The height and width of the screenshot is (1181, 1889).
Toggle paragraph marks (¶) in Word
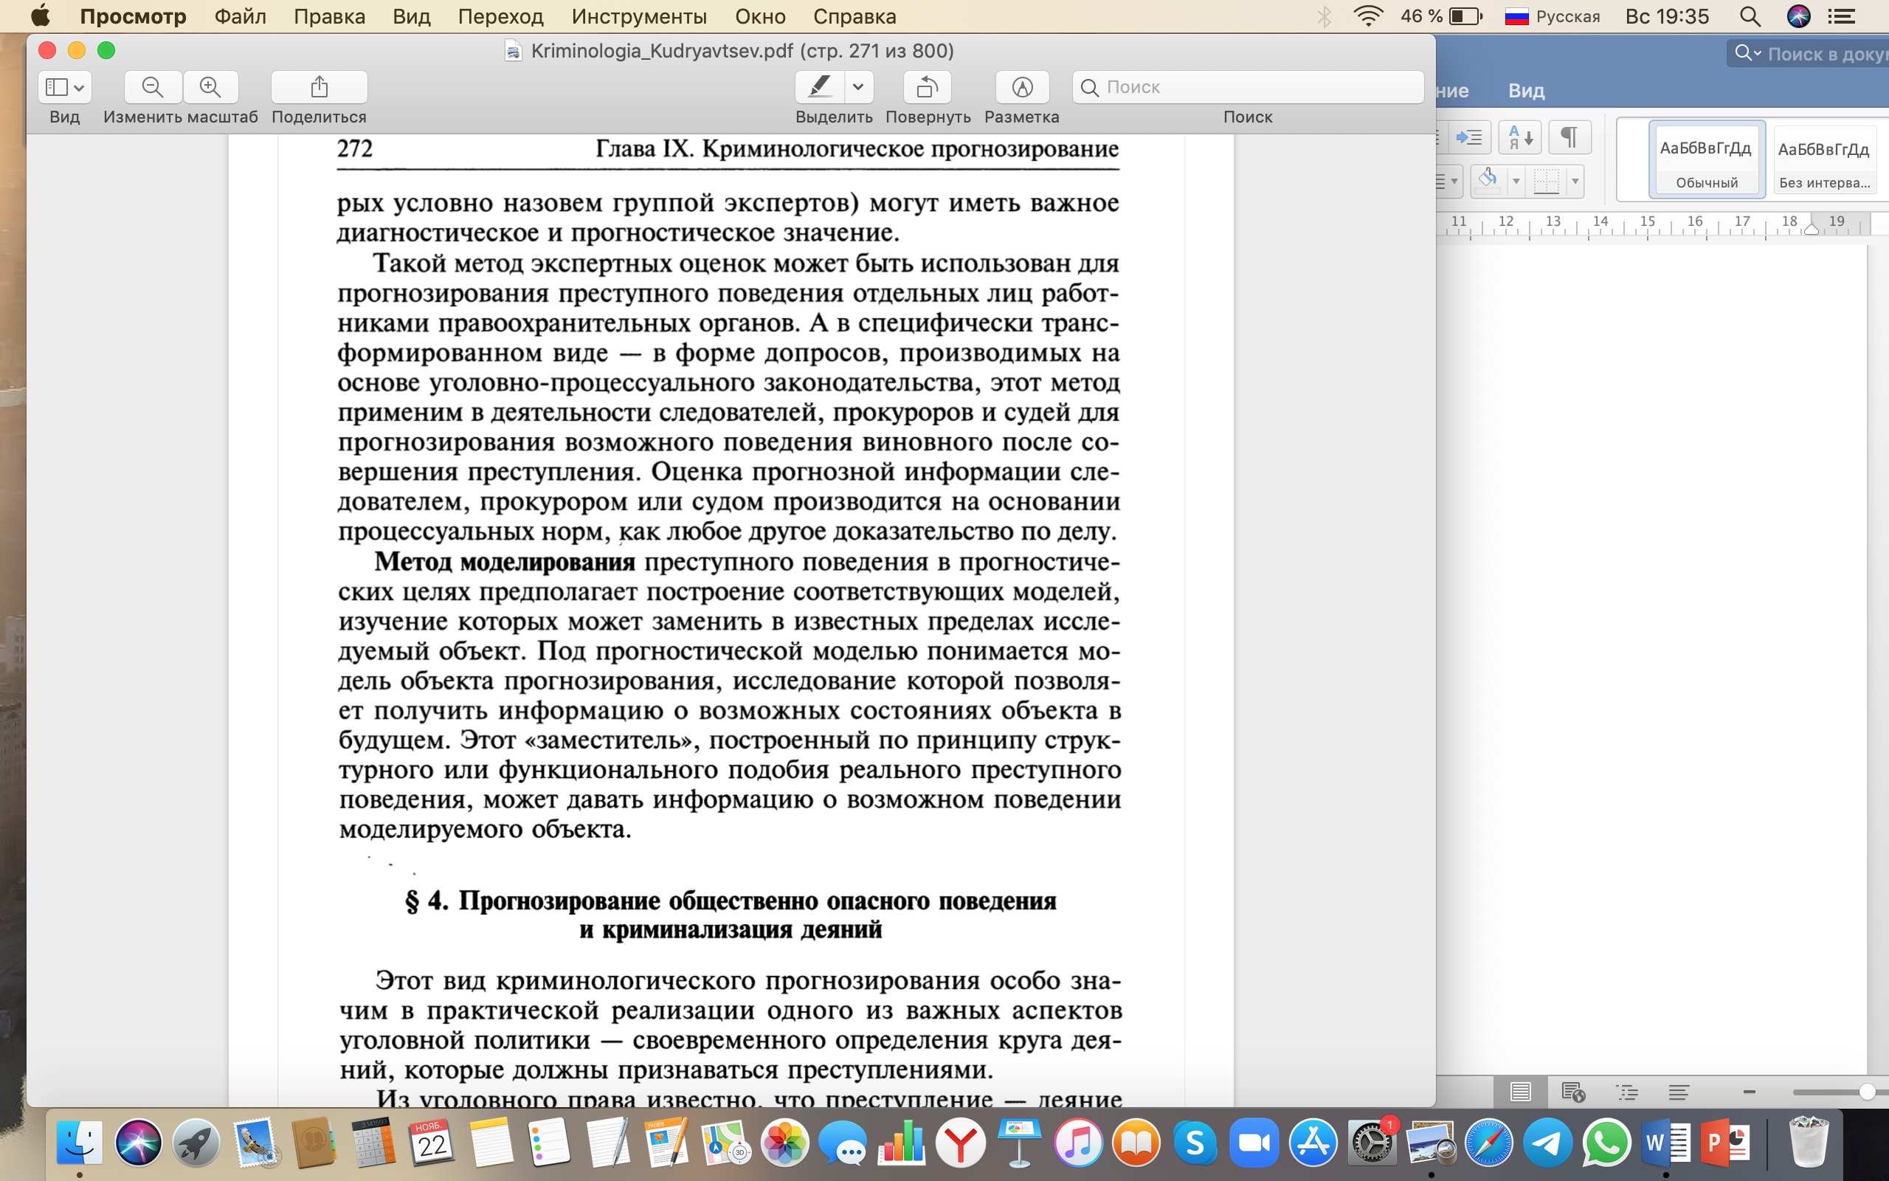pos(1569,138)
